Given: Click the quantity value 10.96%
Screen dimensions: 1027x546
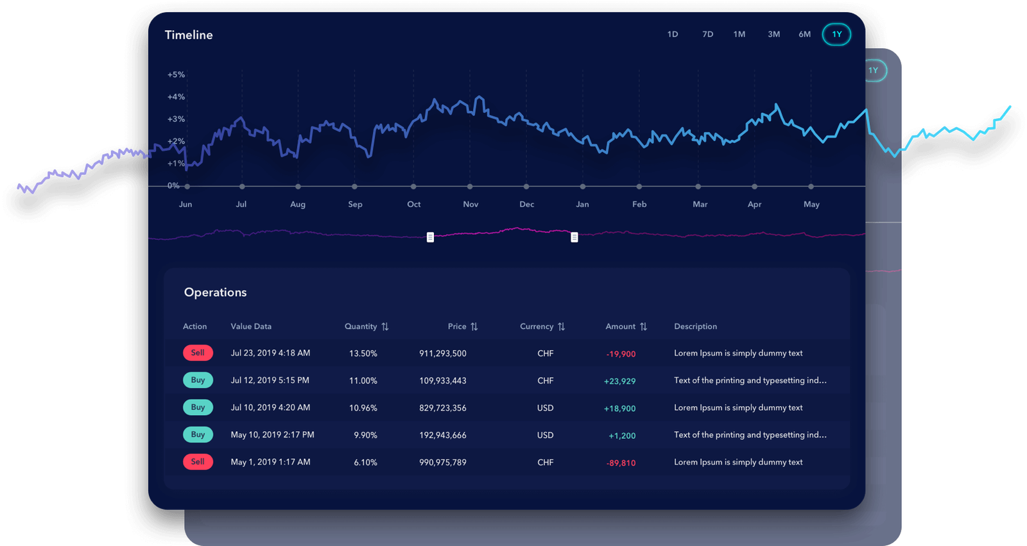Looking at the screenshot, I should [x=363, y=408].
